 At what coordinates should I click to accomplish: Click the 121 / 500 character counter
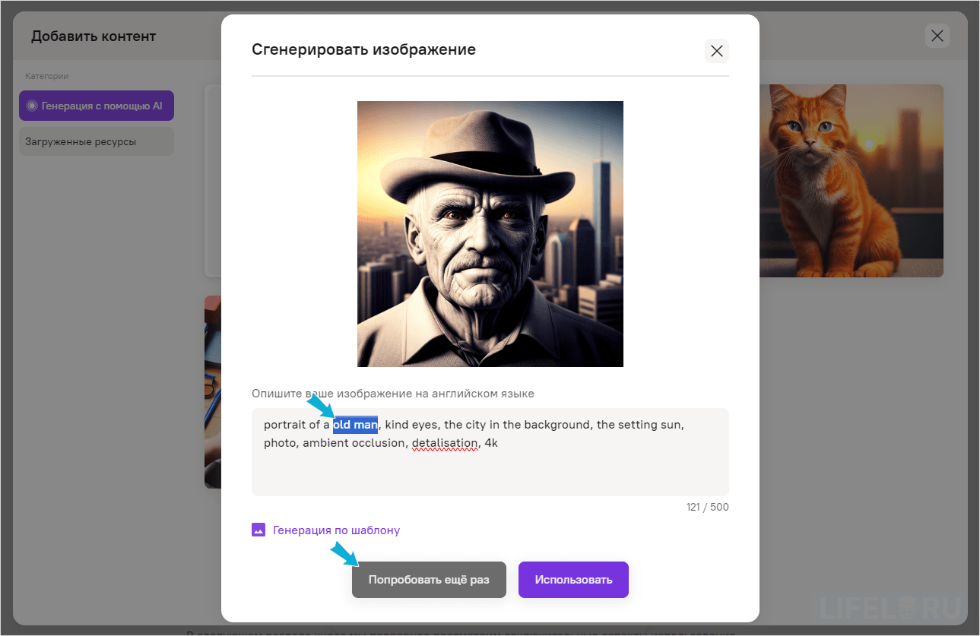point(707,507)
